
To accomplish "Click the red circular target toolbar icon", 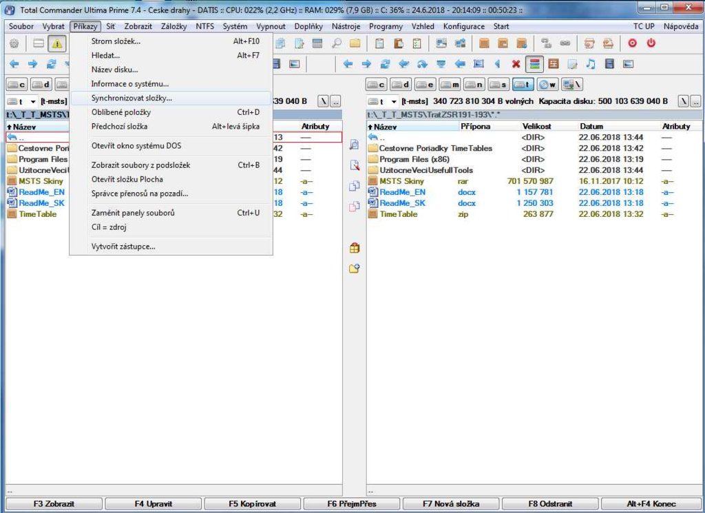I will (632, 43).
